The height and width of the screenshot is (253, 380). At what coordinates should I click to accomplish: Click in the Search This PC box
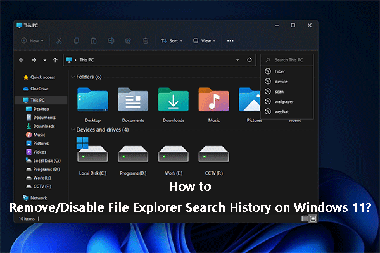pos(287,60)
